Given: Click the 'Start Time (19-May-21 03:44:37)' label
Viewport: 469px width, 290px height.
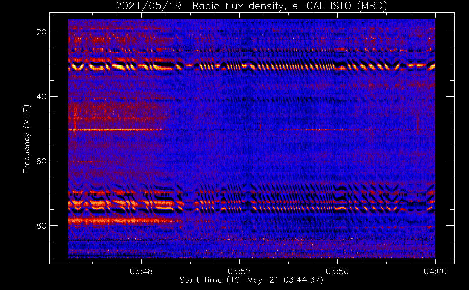Looking at the screenshot, I should (x=251, y=280).
